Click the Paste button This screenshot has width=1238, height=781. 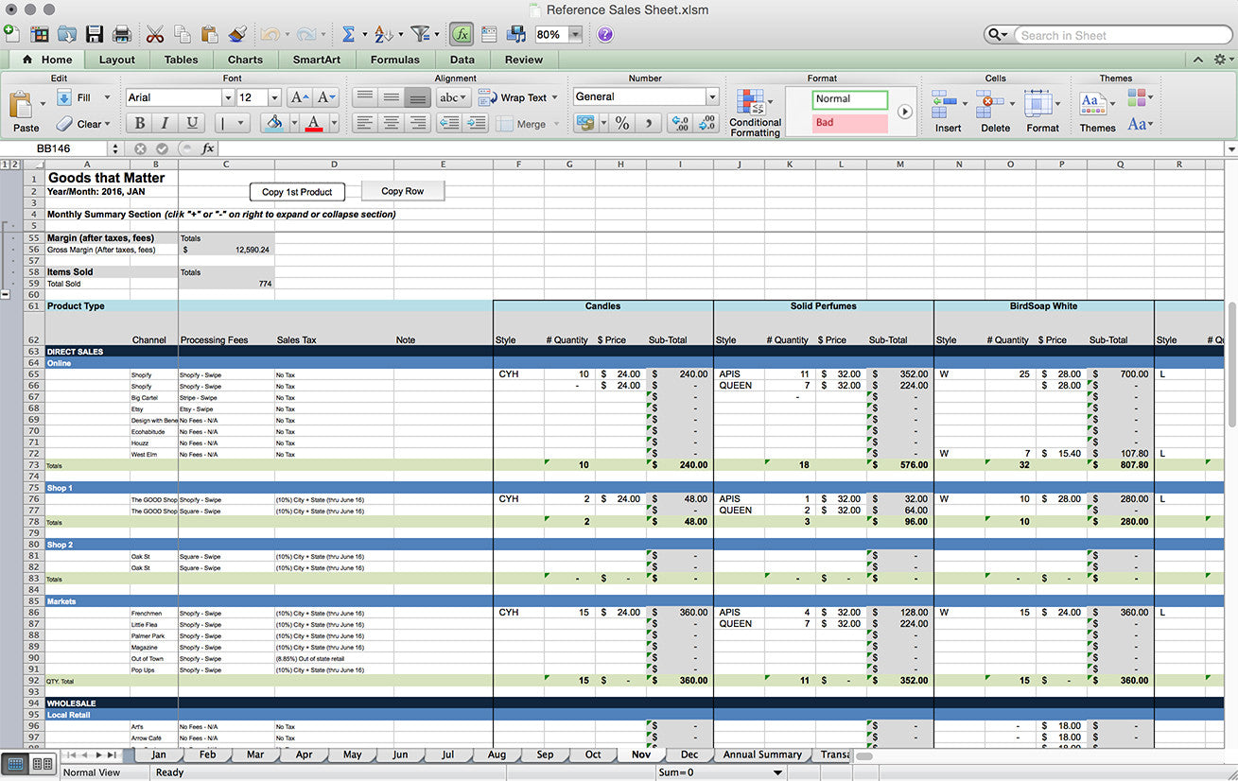tap(26, 111)
